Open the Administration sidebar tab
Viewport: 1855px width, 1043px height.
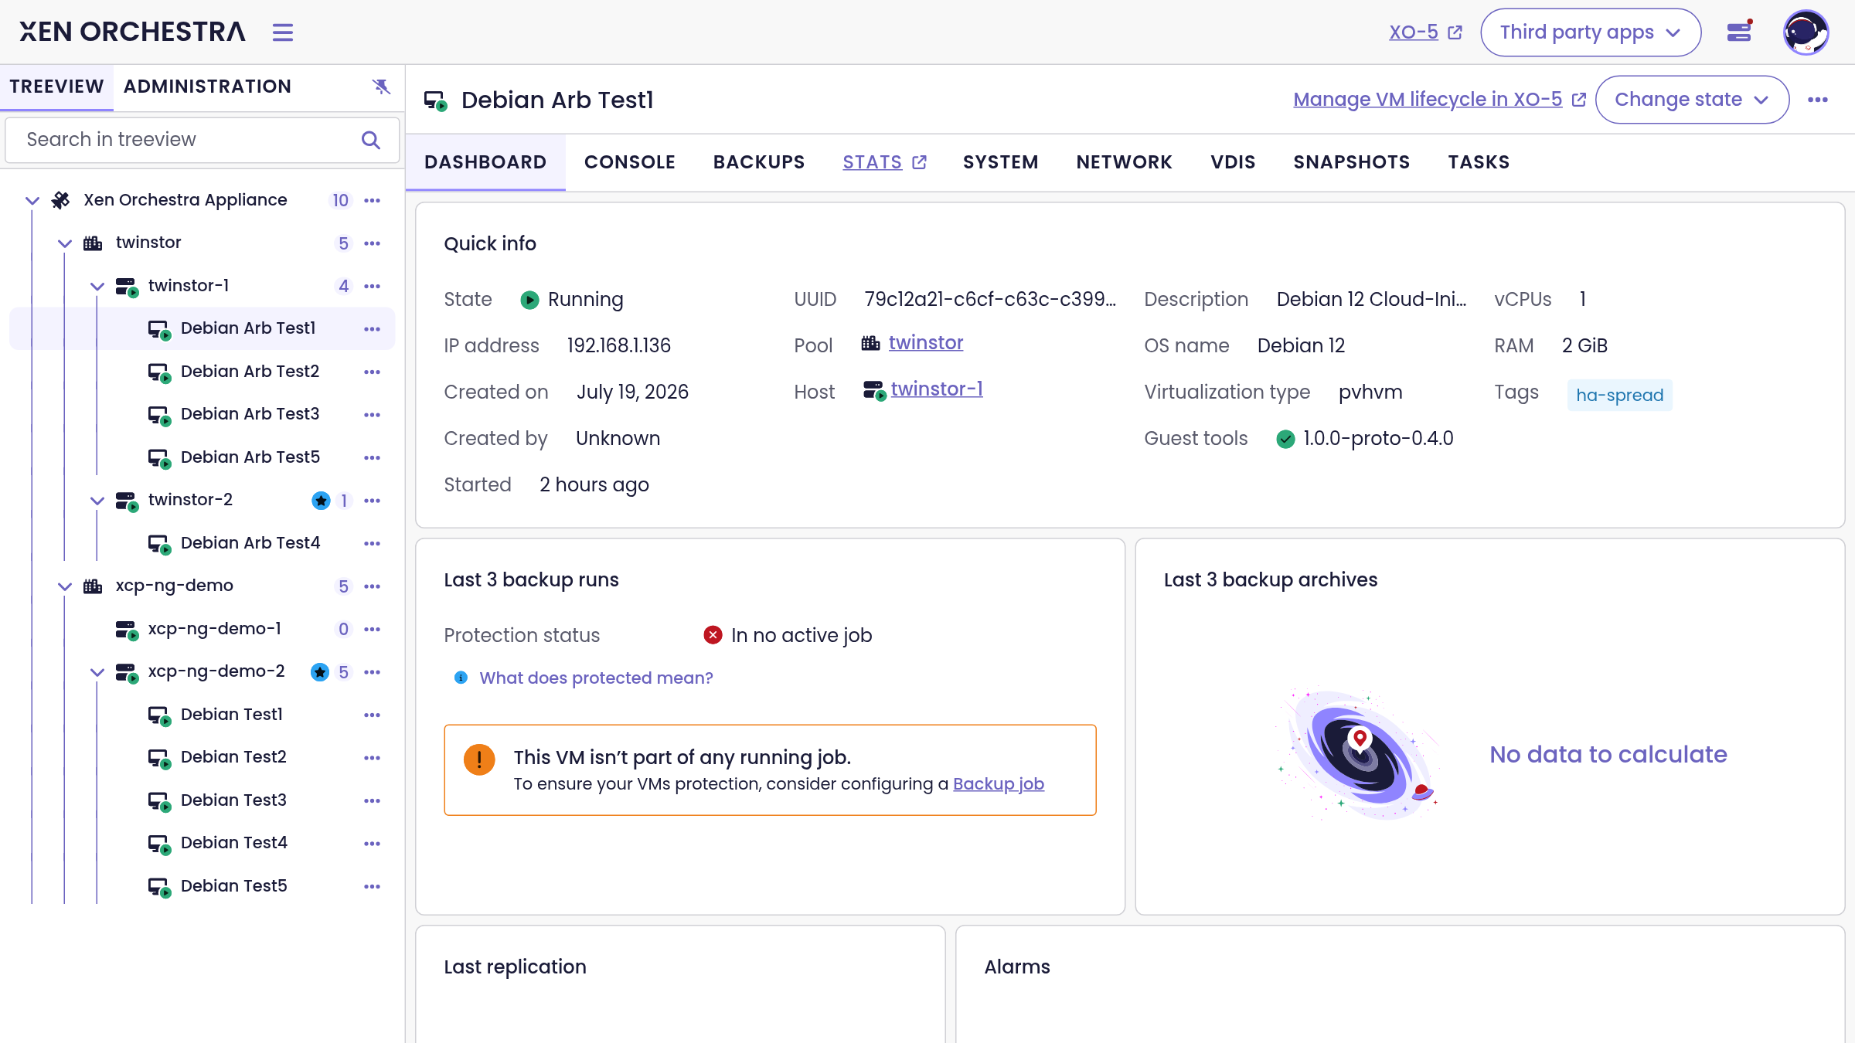(x=207, y=87)
